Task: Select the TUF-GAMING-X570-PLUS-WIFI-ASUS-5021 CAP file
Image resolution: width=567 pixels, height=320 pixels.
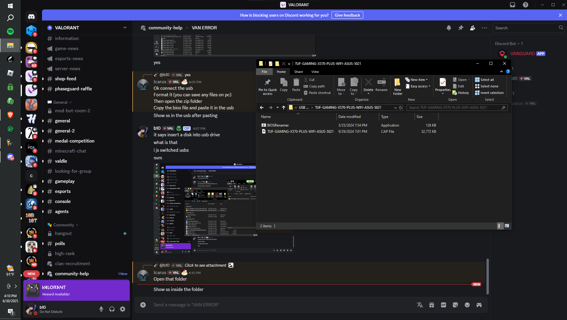Action: coord(298,132)
